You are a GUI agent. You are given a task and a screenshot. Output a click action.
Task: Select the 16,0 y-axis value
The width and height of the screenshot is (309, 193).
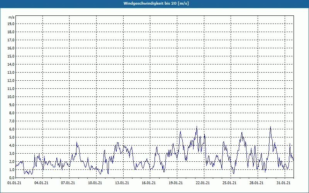click(x=11, y=48)
